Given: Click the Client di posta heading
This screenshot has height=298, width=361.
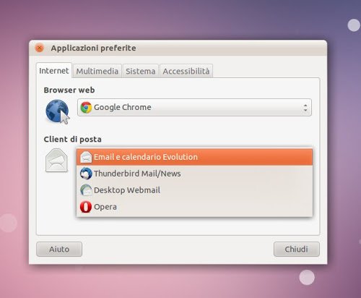Looking at the screenshot, I should [72, 139].
